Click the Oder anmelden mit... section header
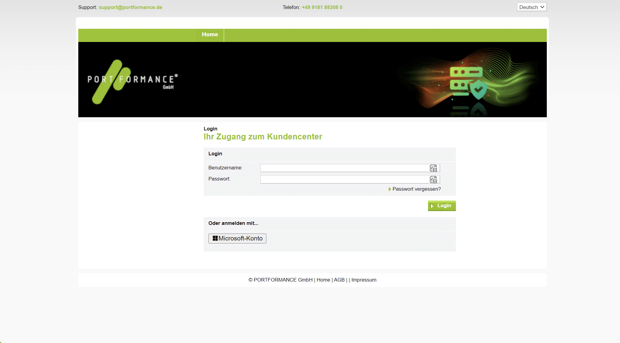Viewport: 620px width, 343px height. pos(233,223)
